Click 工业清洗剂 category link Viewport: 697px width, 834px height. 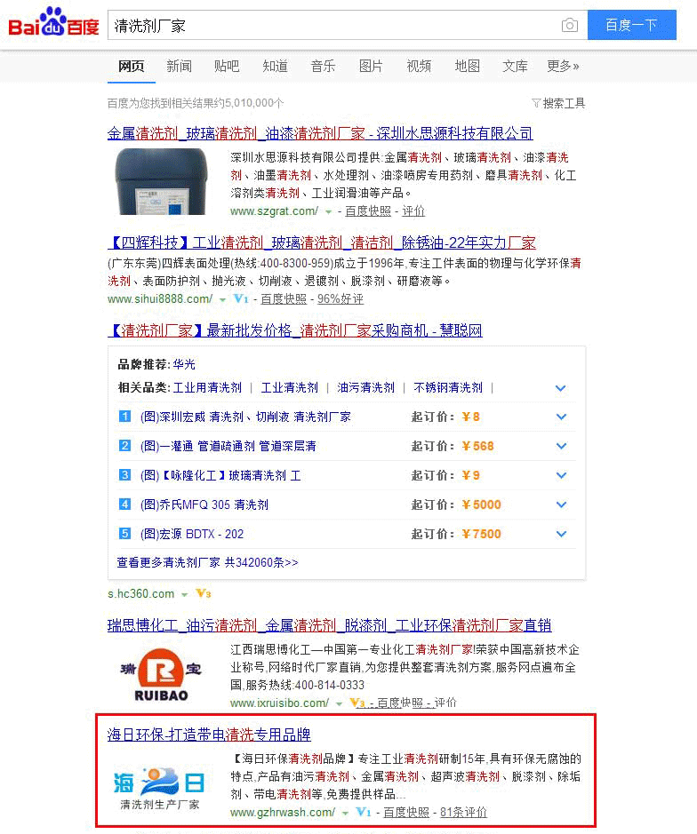pos(290,387)
